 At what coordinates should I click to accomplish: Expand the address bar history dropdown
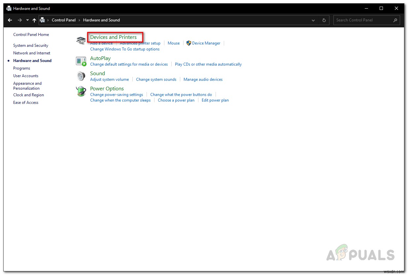tap(313, 20)
